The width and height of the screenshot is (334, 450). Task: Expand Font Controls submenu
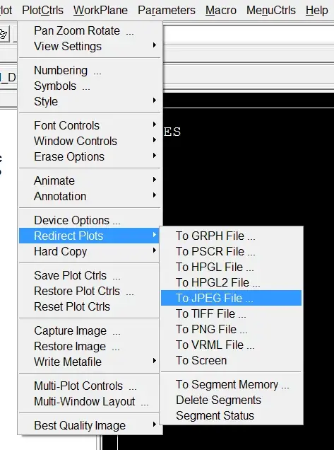(90, 125)
